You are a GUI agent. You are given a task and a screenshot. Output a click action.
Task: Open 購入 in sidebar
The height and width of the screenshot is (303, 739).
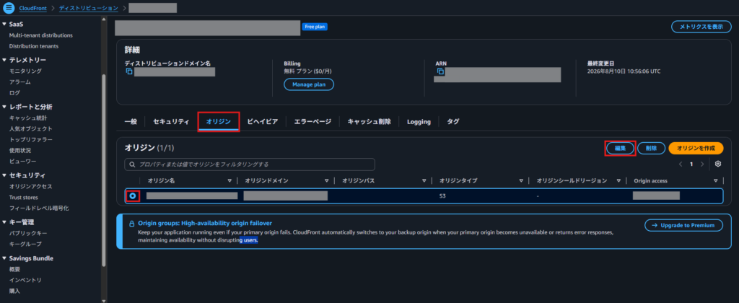(14, 291)
